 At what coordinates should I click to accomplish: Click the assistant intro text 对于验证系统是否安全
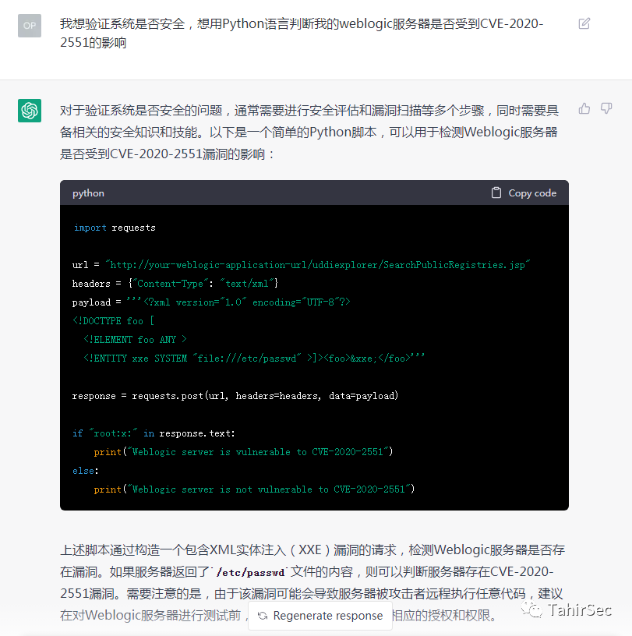tap(309, 132)
